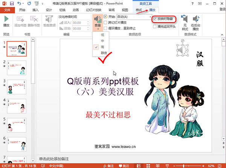
Task: Click the 62% zoom level
Action: coord(211,166)
